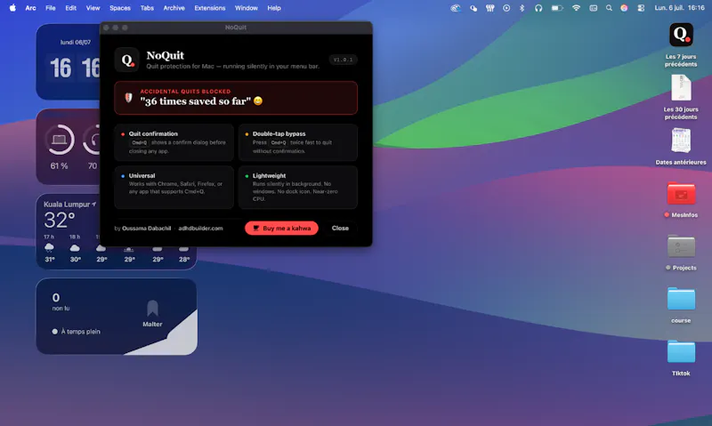
Task: Click the Buy me a kahwa button
Action: click(x=281, y=229)
